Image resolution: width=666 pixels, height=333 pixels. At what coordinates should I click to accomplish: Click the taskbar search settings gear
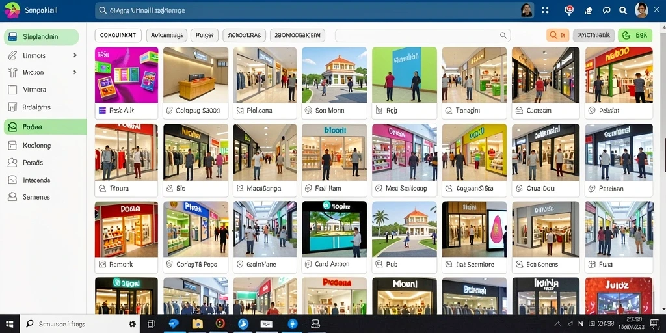tap(133, 324)
